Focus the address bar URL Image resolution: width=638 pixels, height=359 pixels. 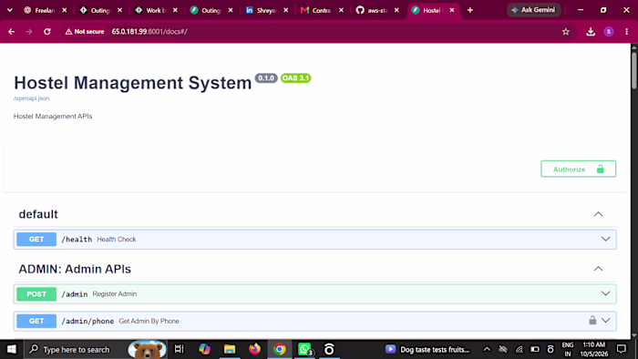click(149, 31)
